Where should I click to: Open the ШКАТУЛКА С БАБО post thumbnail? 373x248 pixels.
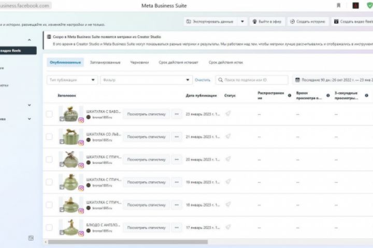click(70, 114)
